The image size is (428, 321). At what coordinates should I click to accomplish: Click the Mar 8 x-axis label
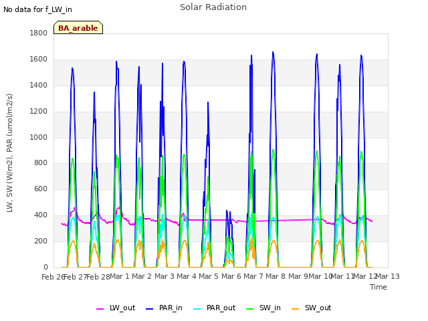[x=276, y=276]
